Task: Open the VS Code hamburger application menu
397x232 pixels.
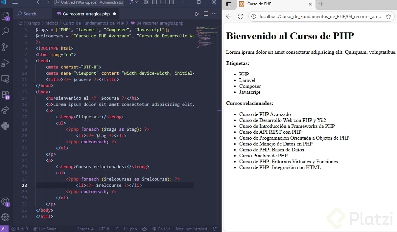Action: point(15,2)
